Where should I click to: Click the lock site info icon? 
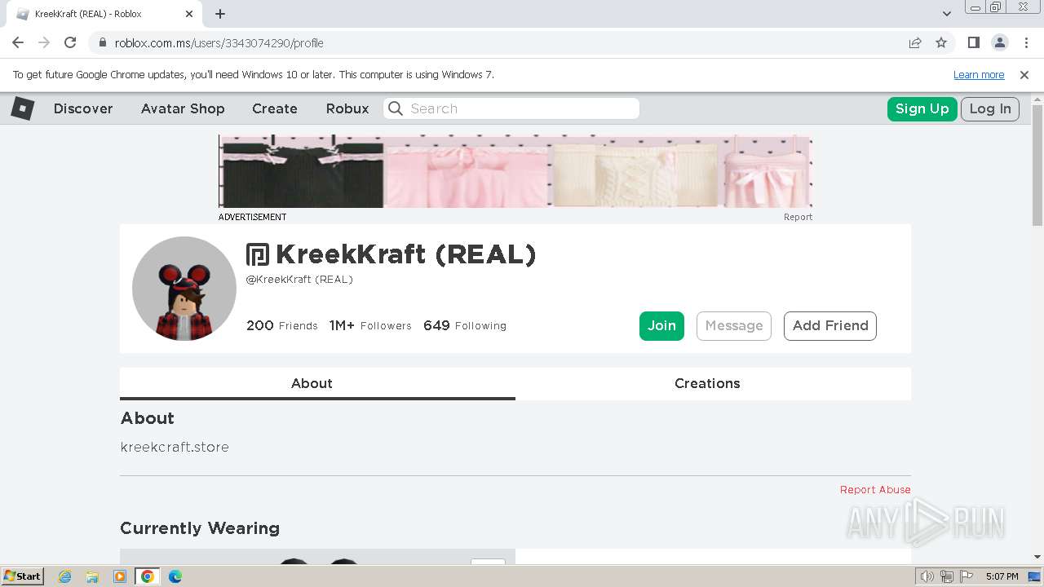coord(102,43)
